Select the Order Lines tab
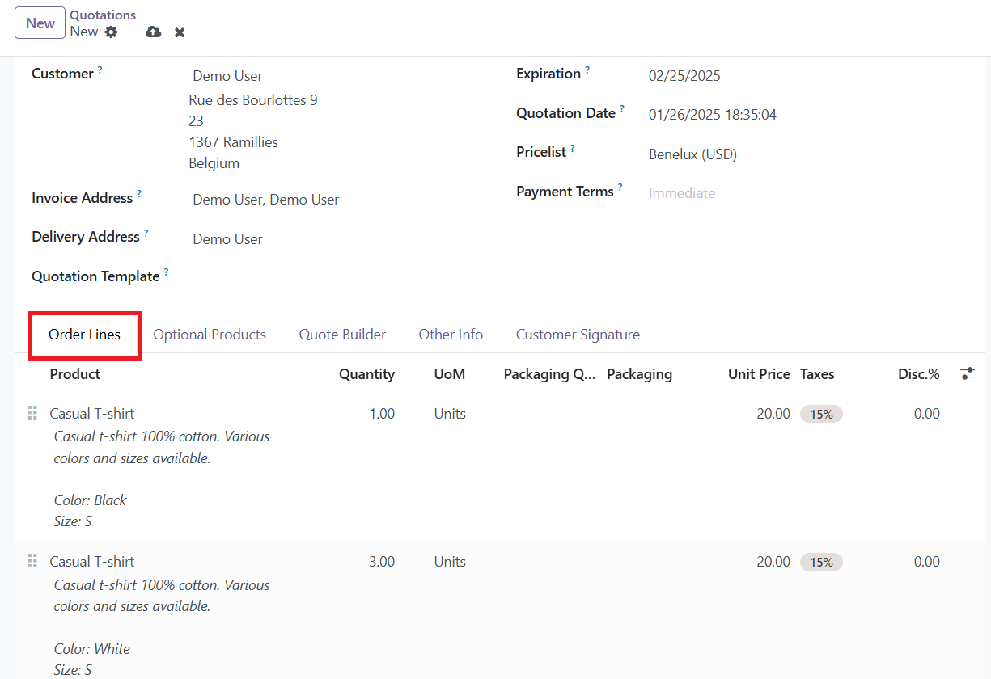Screen dimensions: 991x679 coord(84,335)
